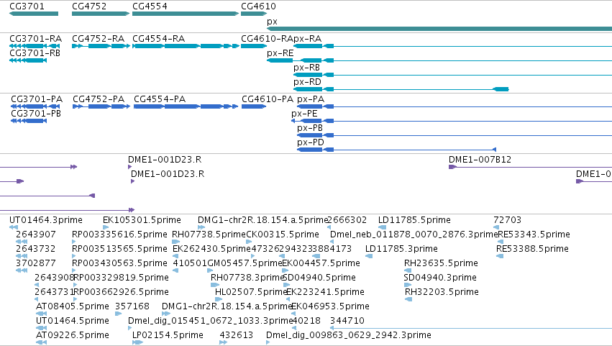Click EST label UT01464.3prime

tap(46, 220)
